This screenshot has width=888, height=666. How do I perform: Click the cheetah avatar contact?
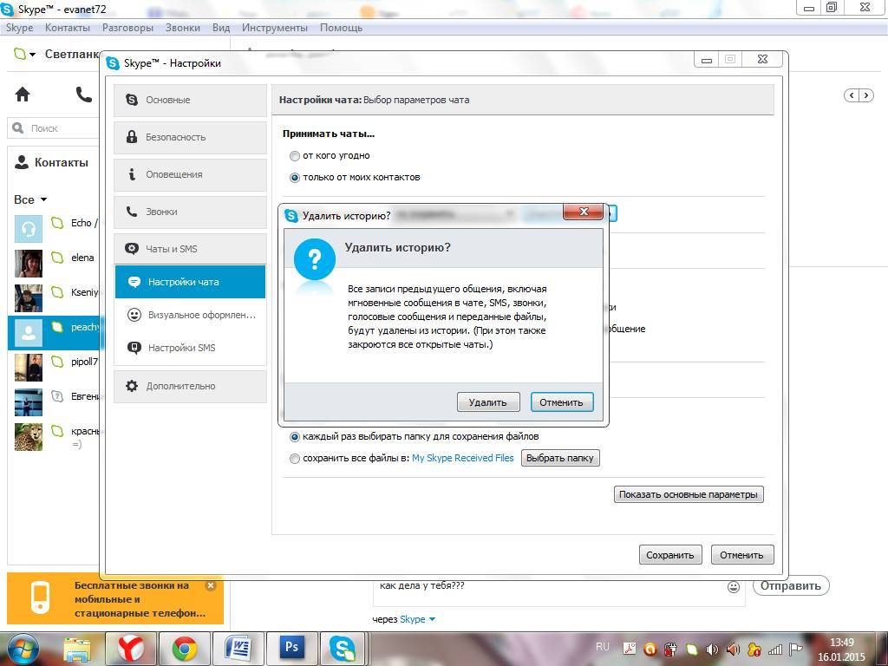[x=29, y=437]
